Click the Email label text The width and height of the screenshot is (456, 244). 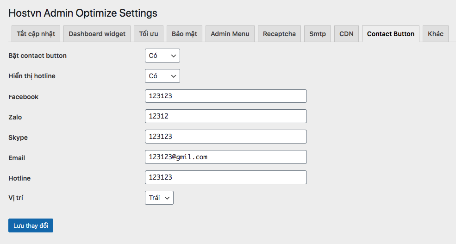(17, 158)
